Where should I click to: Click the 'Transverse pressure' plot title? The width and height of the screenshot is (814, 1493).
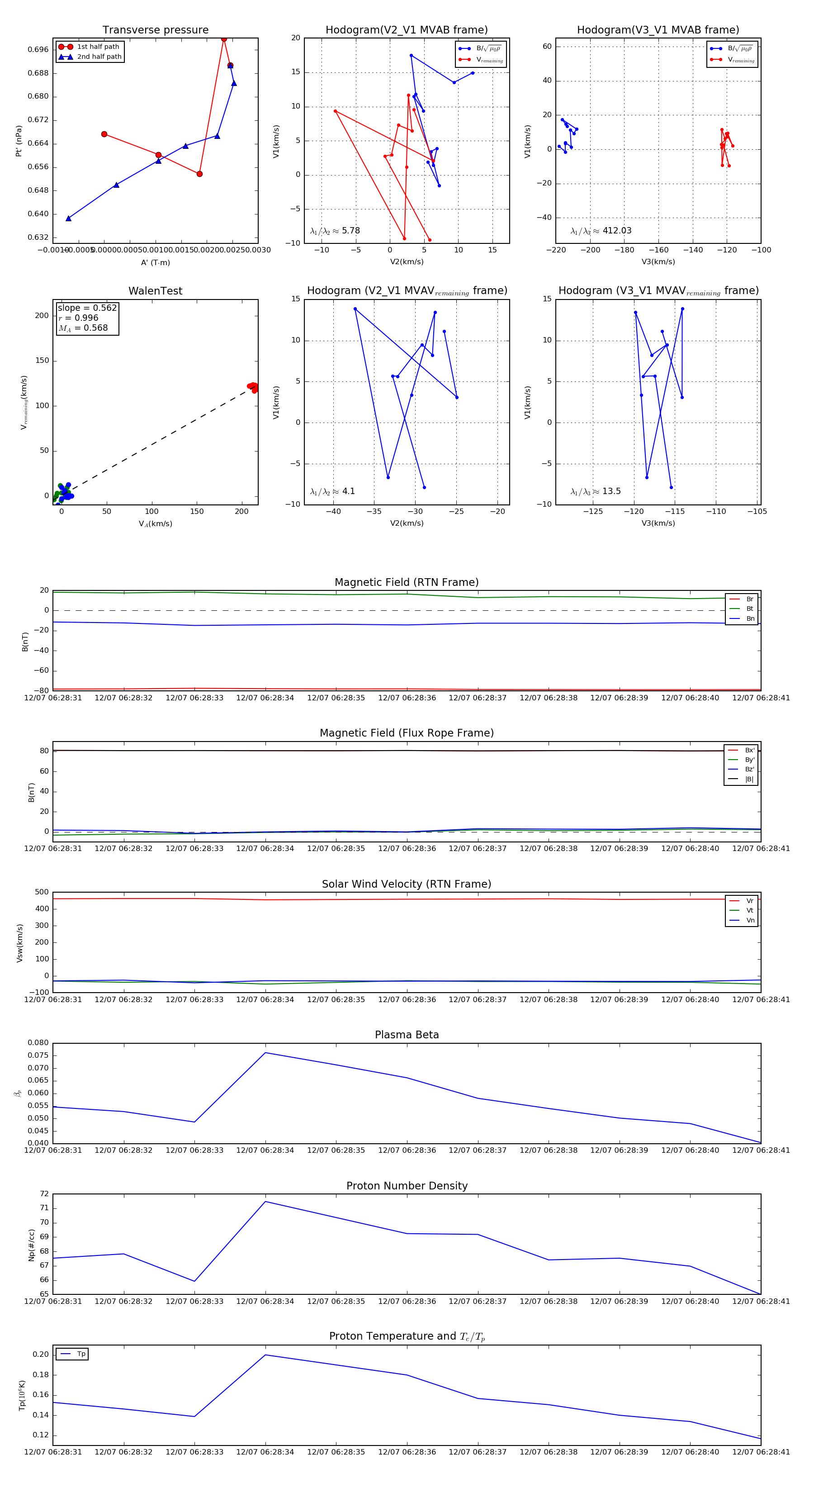point(155,30)
